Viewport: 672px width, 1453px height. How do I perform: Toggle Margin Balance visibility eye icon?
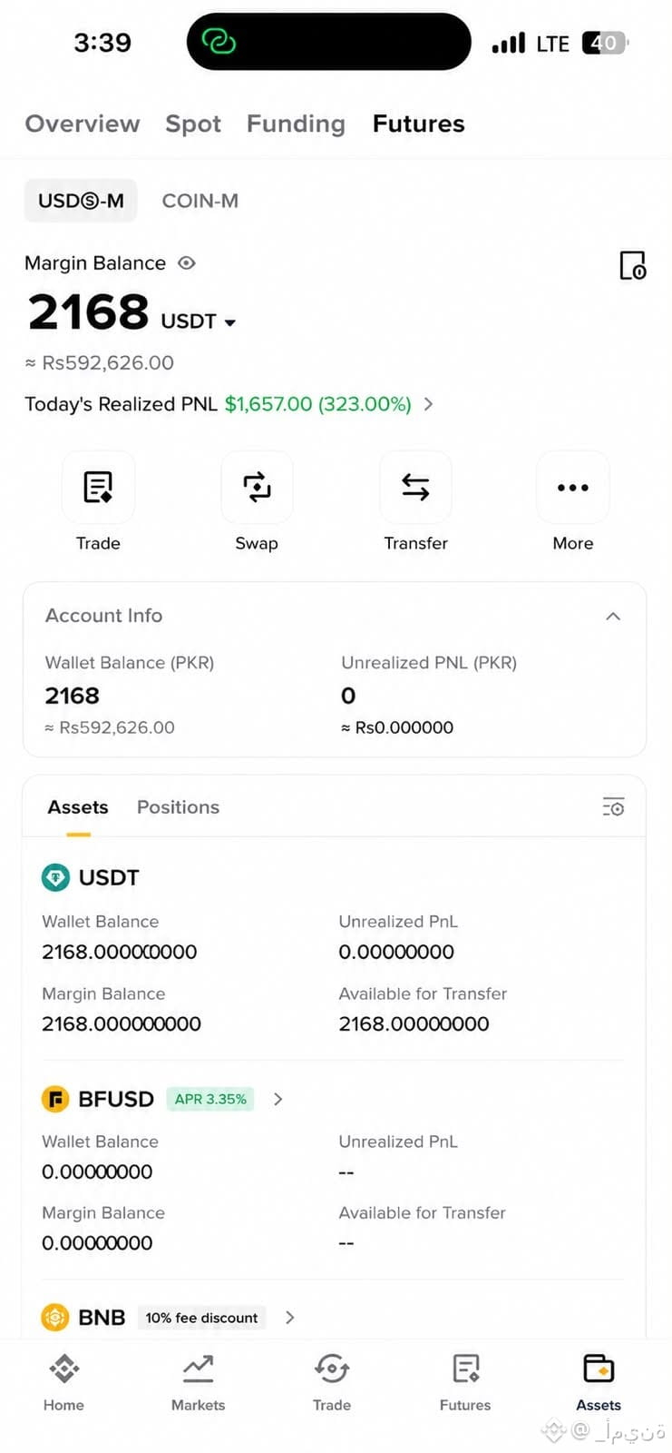(x=187, y=262)
